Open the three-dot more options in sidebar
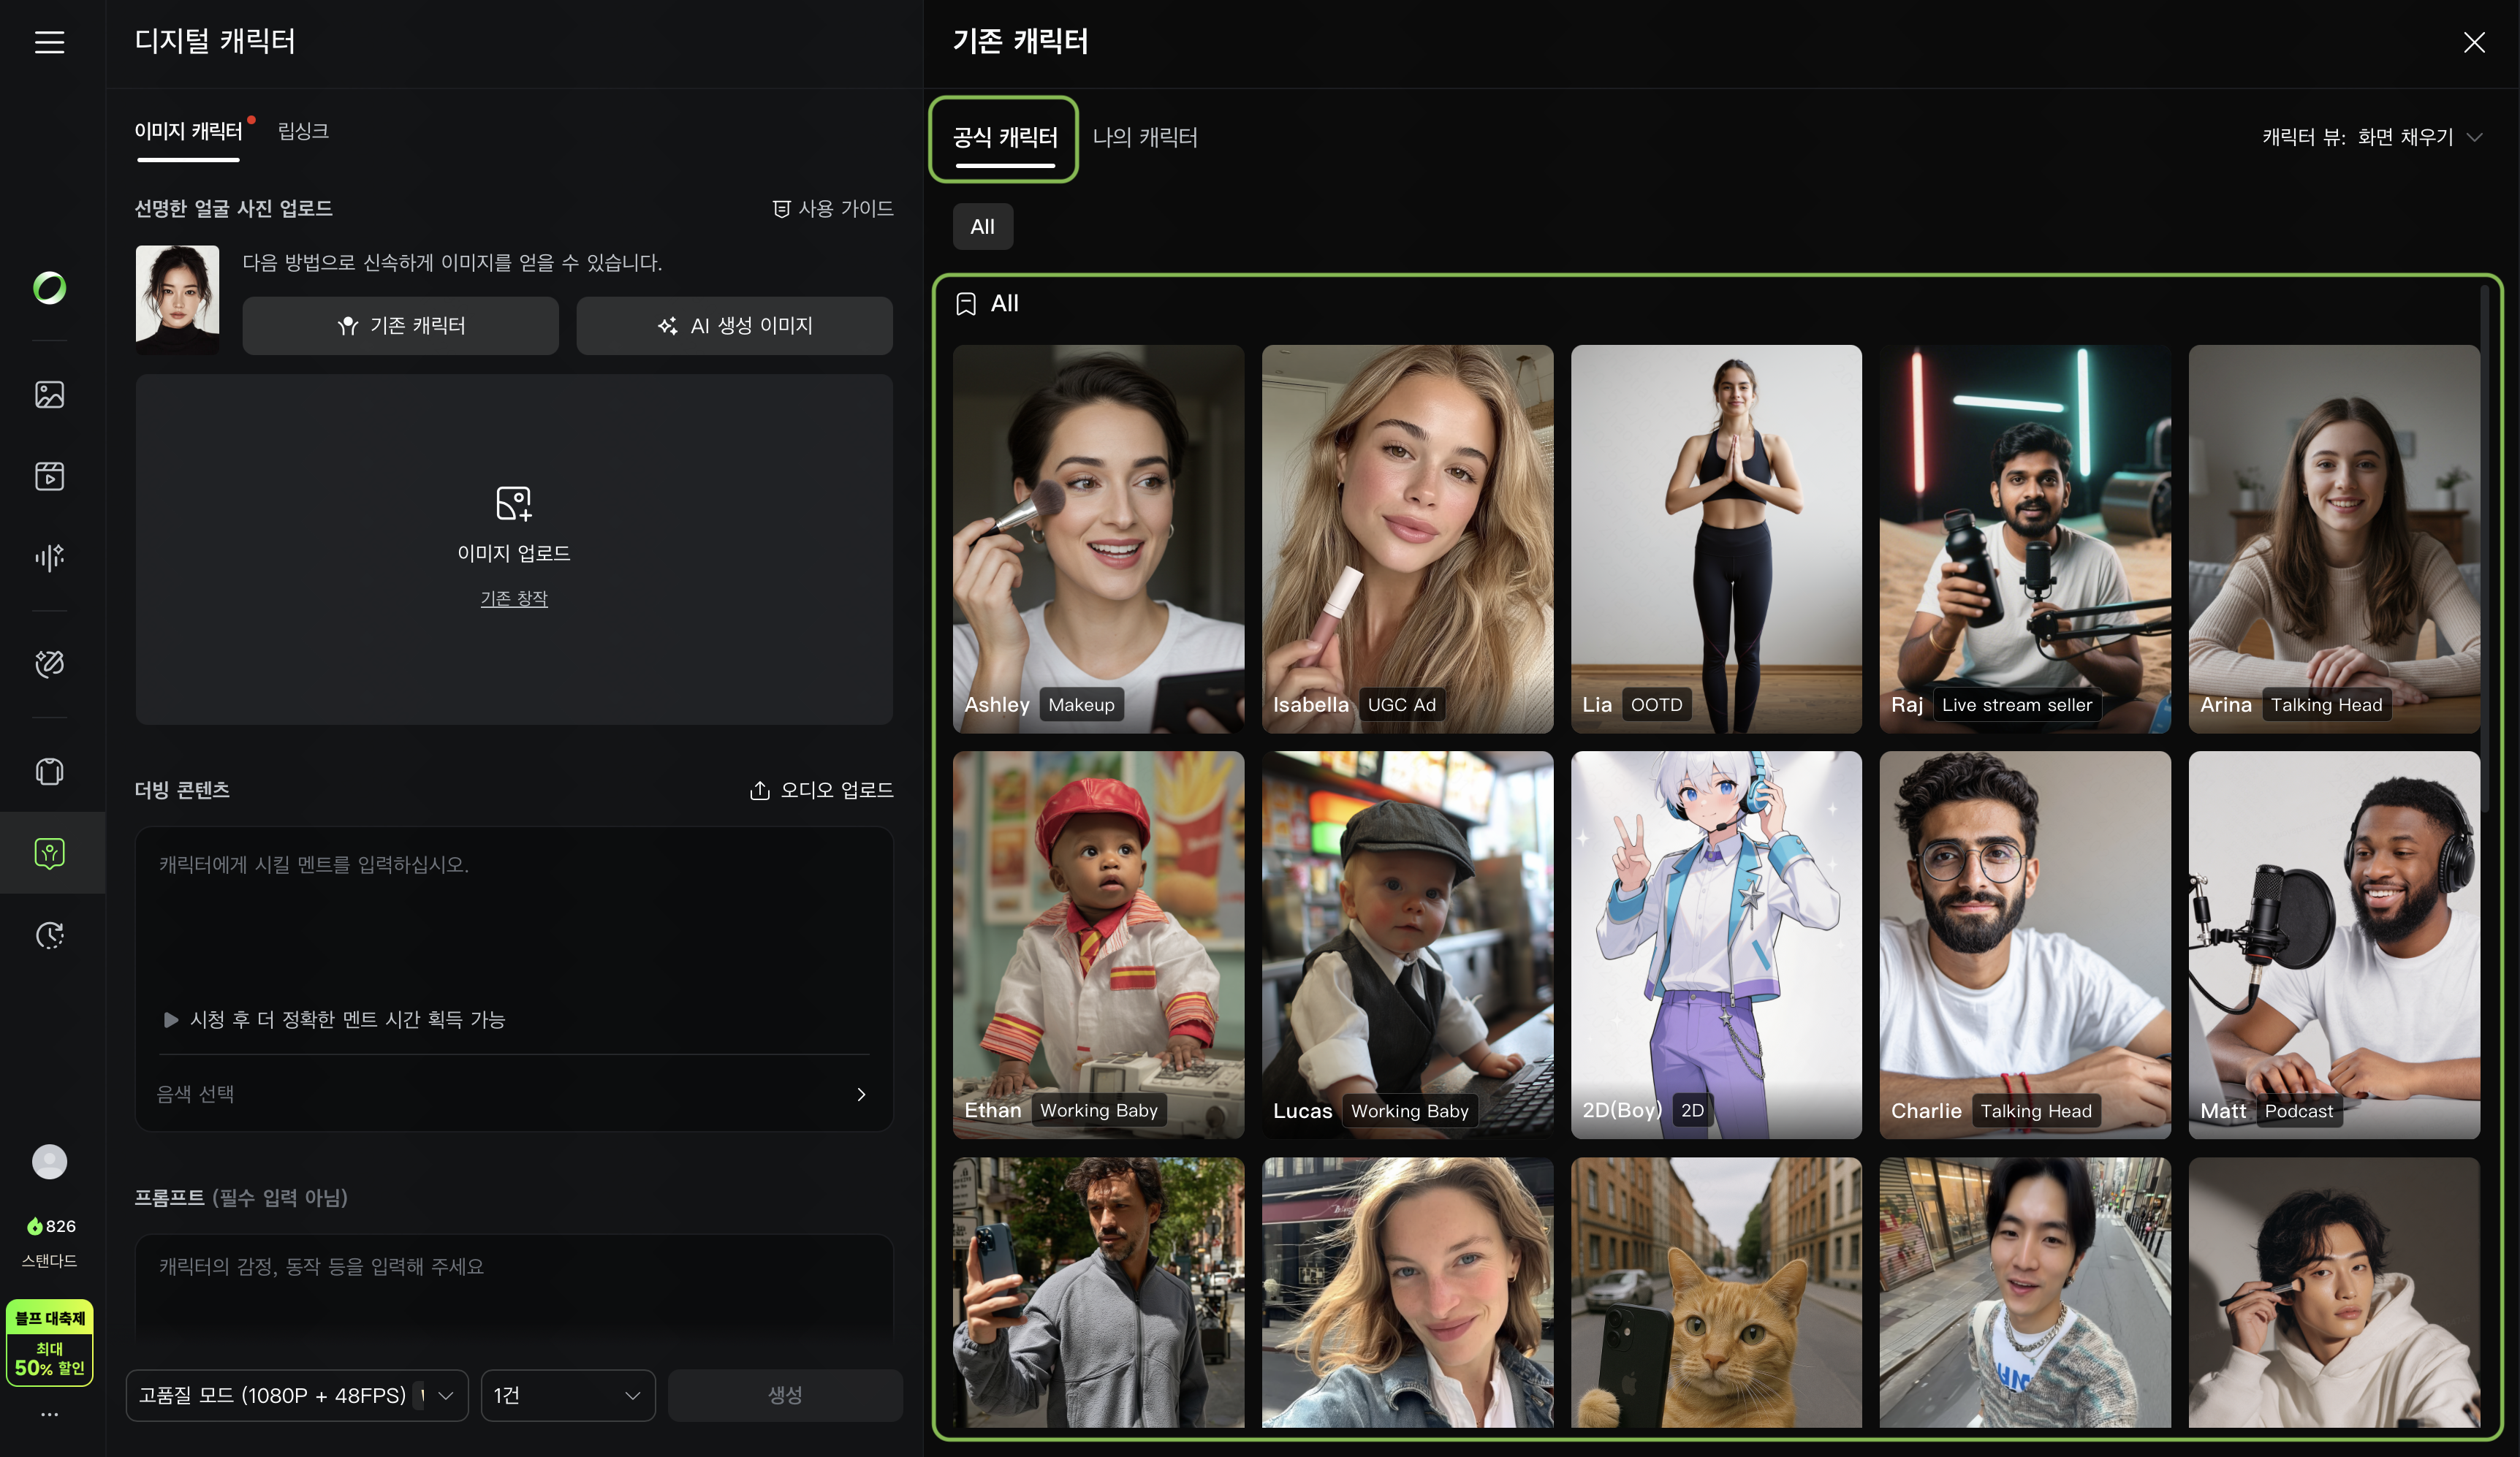Viewport: 2520px width, 1457px height. [x=49, y=1415]
